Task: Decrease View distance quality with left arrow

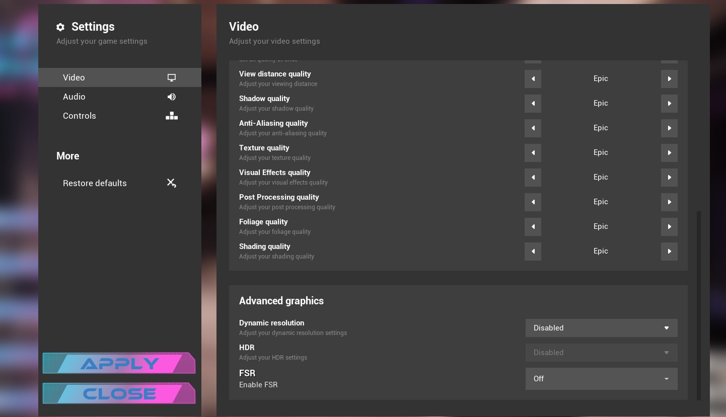Action: pyautogui.click(x=533, y=78)
